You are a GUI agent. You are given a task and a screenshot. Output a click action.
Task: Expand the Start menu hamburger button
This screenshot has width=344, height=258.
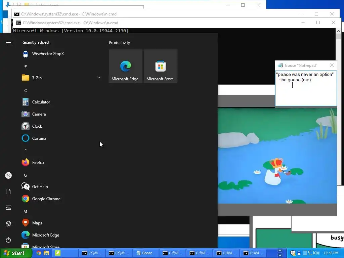(8, 42)
